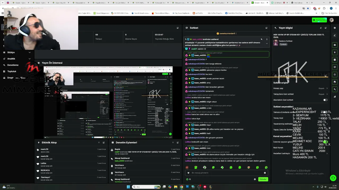Open Photoshop from the taskbar

(x=187, y=187)
